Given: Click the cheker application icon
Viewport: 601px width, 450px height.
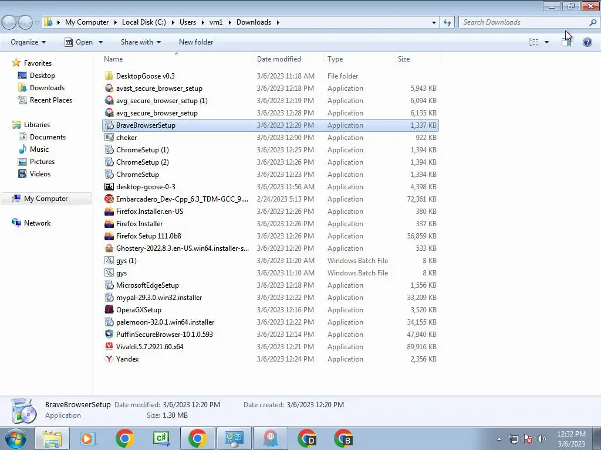Looking at the screenshot, I should 109,137.
